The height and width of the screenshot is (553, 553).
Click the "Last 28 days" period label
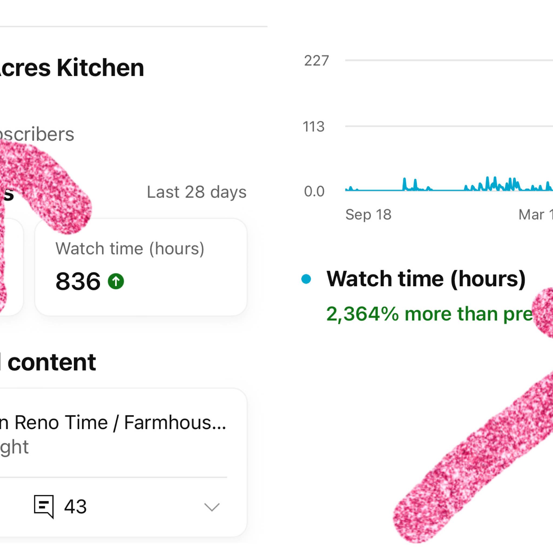(x=196, y=192)
